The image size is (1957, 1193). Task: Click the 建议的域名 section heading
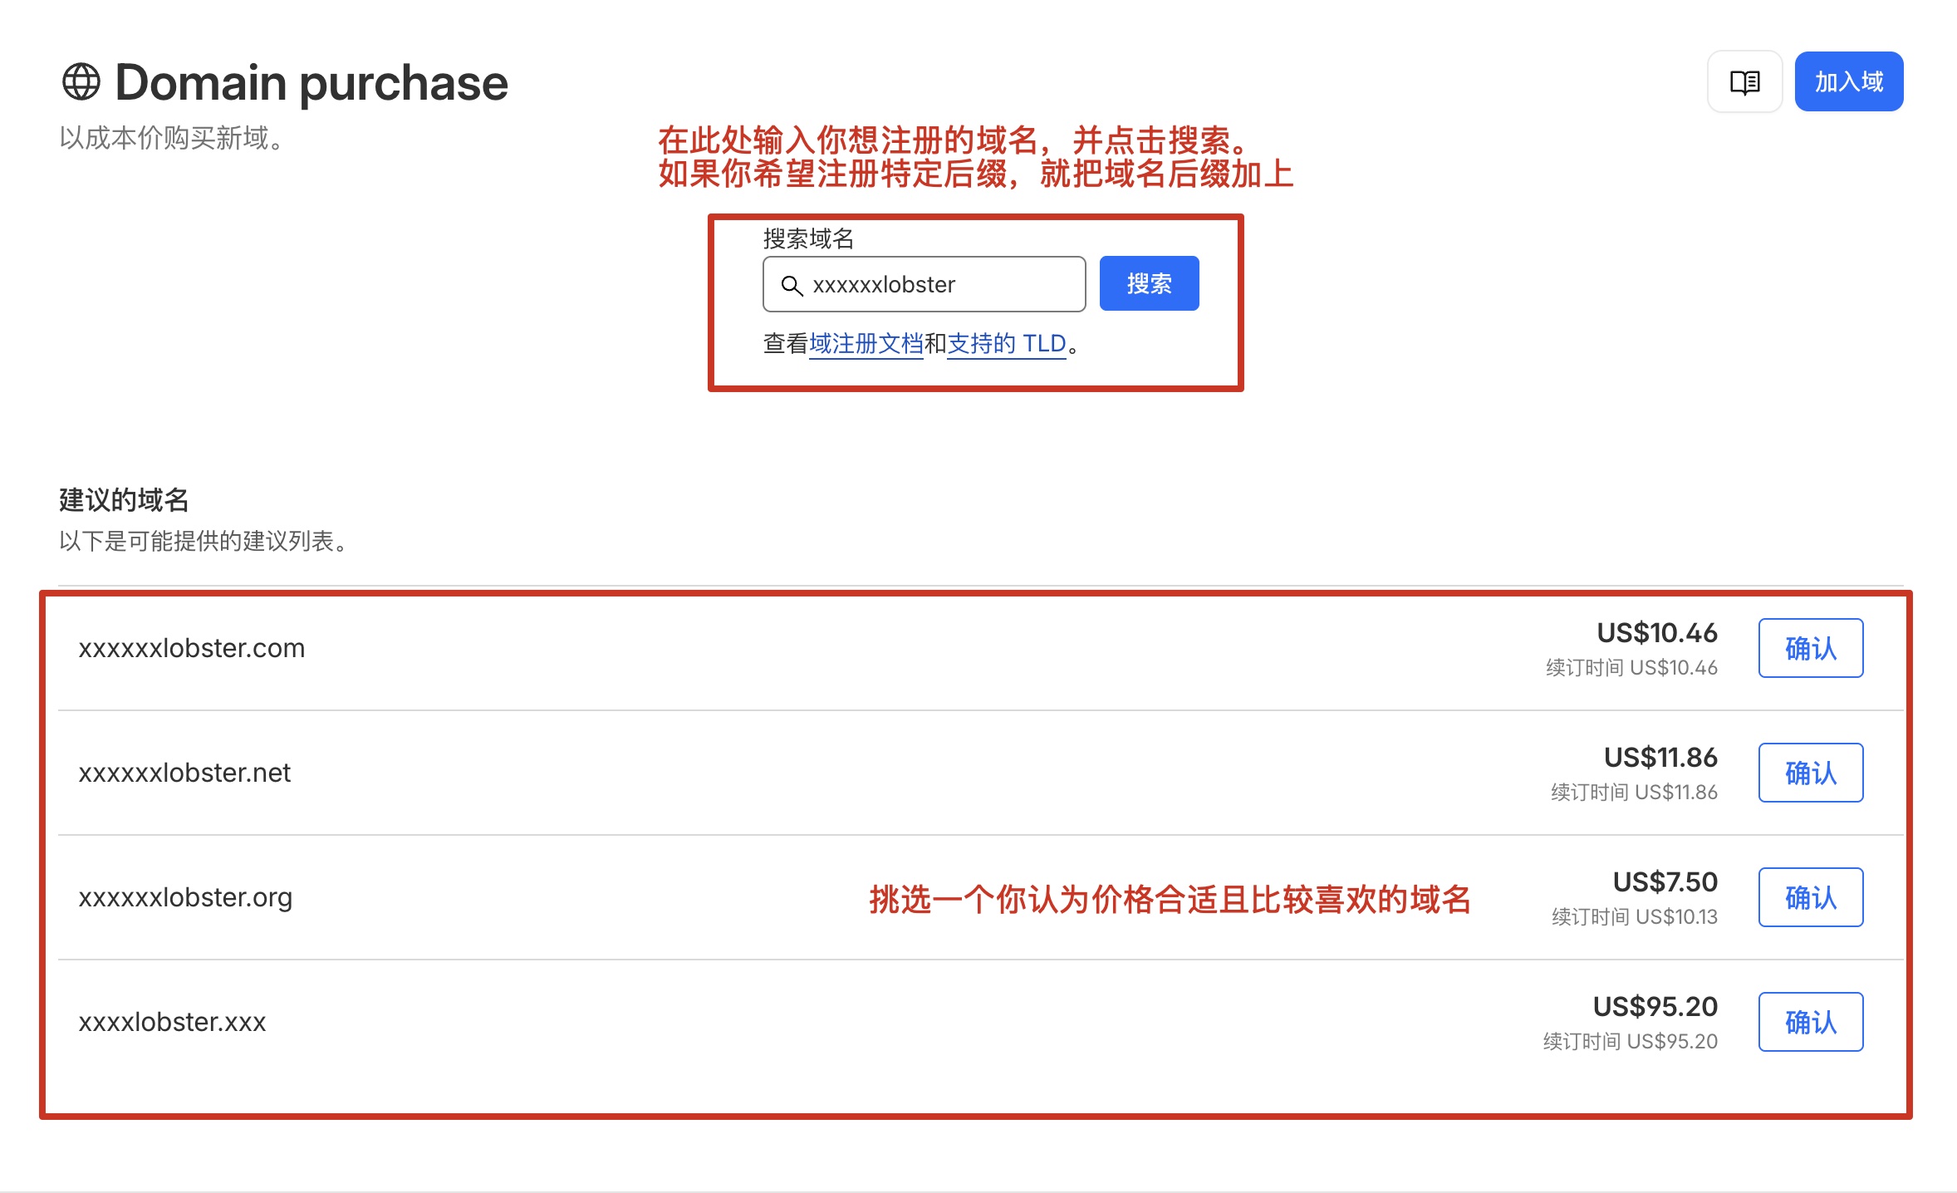(x=123, y=500)
